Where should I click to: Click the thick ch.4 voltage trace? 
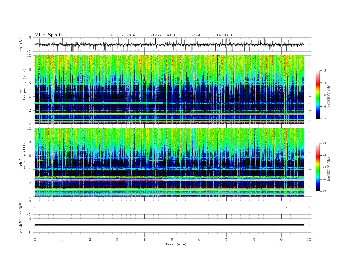(x=170, y=225)
